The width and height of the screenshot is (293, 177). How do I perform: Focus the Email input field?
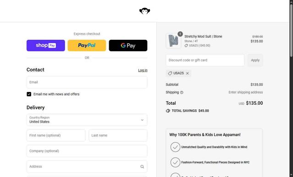coord(87,82)
